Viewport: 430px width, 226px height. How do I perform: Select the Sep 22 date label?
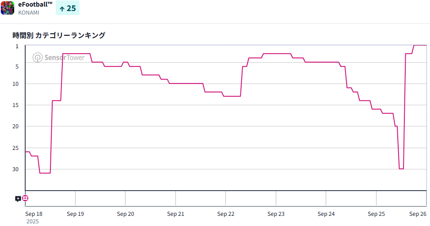click(x=226, y=214)
